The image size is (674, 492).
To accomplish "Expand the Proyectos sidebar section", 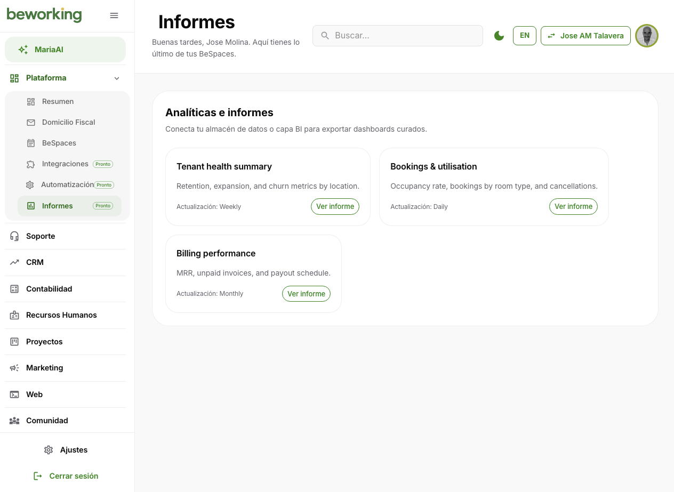I will (44, 342).
